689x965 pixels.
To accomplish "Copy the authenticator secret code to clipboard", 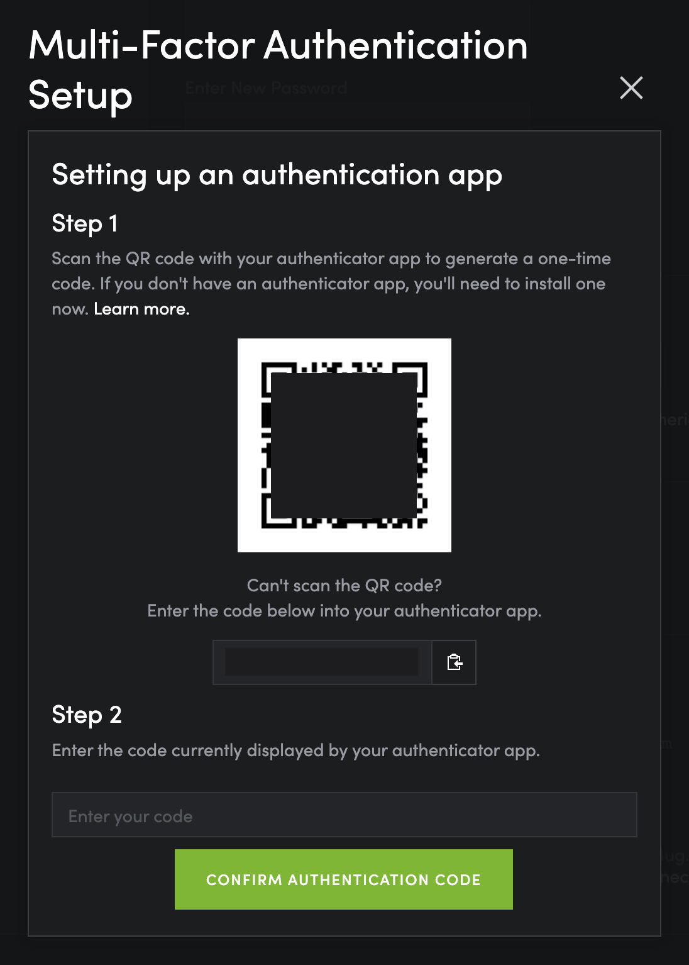I will pyautogui.click(x=454, y=662).
